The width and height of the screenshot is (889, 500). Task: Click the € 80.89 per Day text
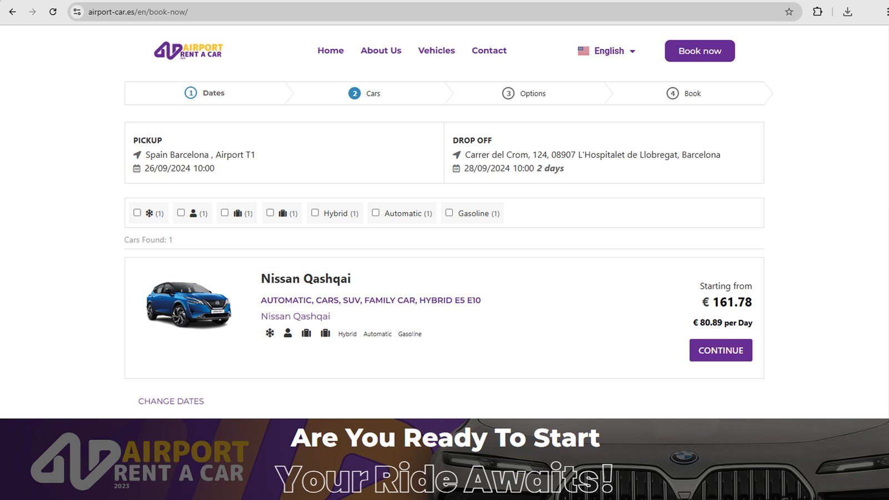tap(722, 323)
